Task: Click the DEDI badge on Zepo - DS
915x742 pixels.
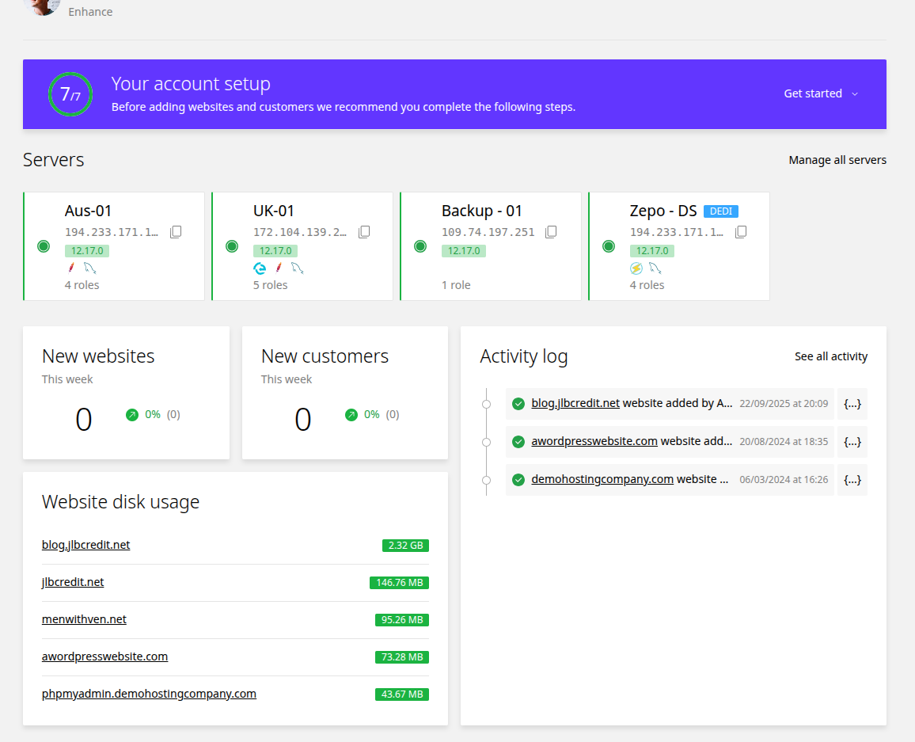Action: [720, 211]
